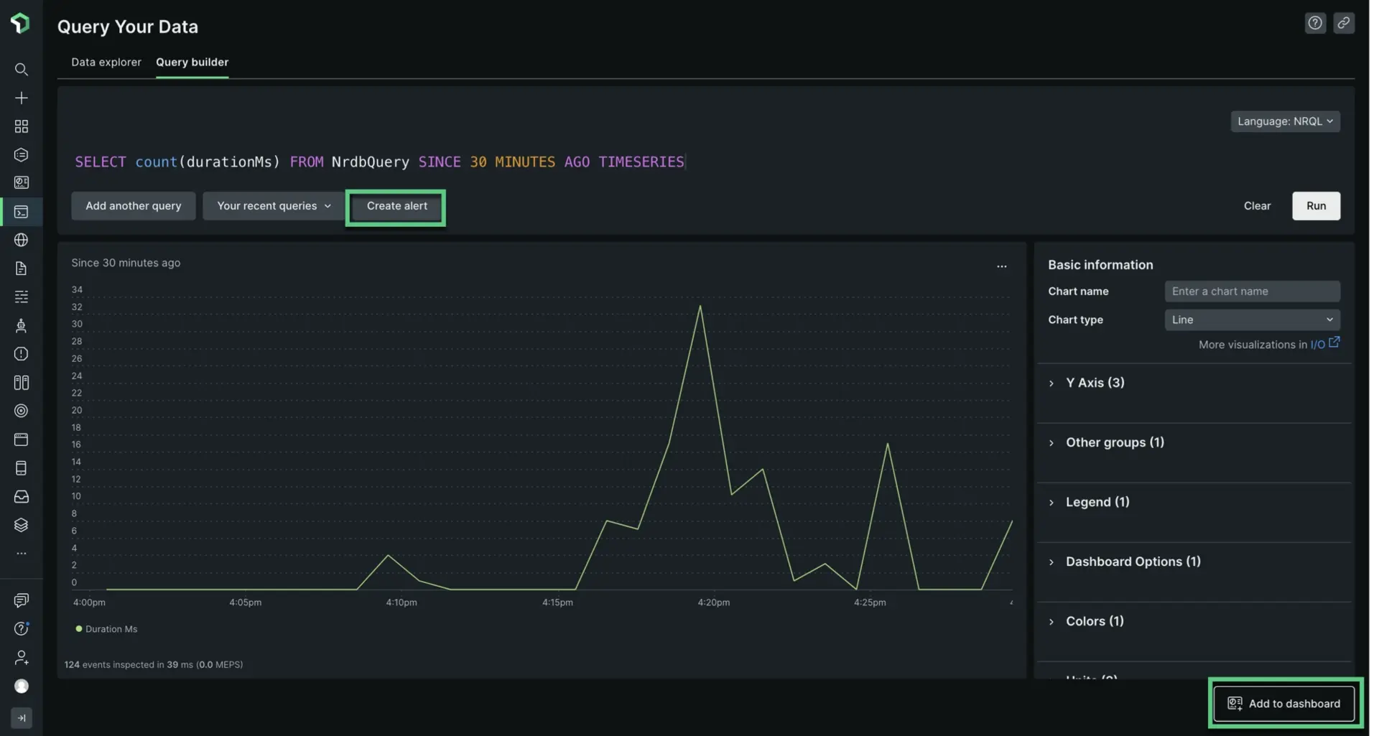Click the Create alert button
The image size is (1379, 736).
click(396, 207)
